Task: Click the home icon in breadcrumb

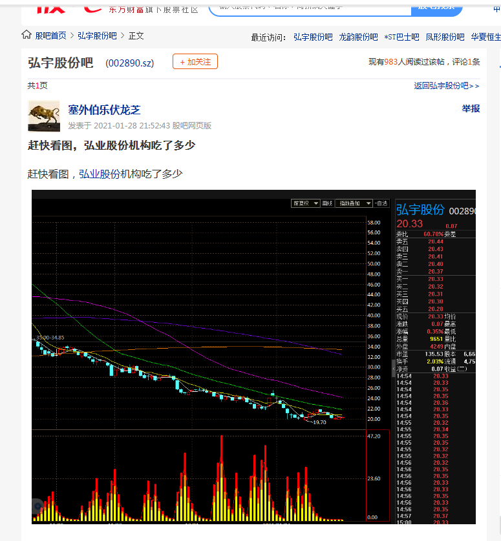Action: tap(27, 35)
